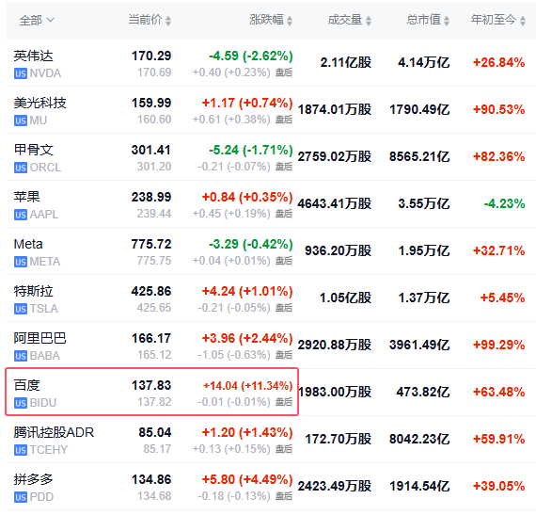The width and height of the screenshot is (536, 515).
Task: Click the US badge beside BIDU
Action: [x=21, y=403]
